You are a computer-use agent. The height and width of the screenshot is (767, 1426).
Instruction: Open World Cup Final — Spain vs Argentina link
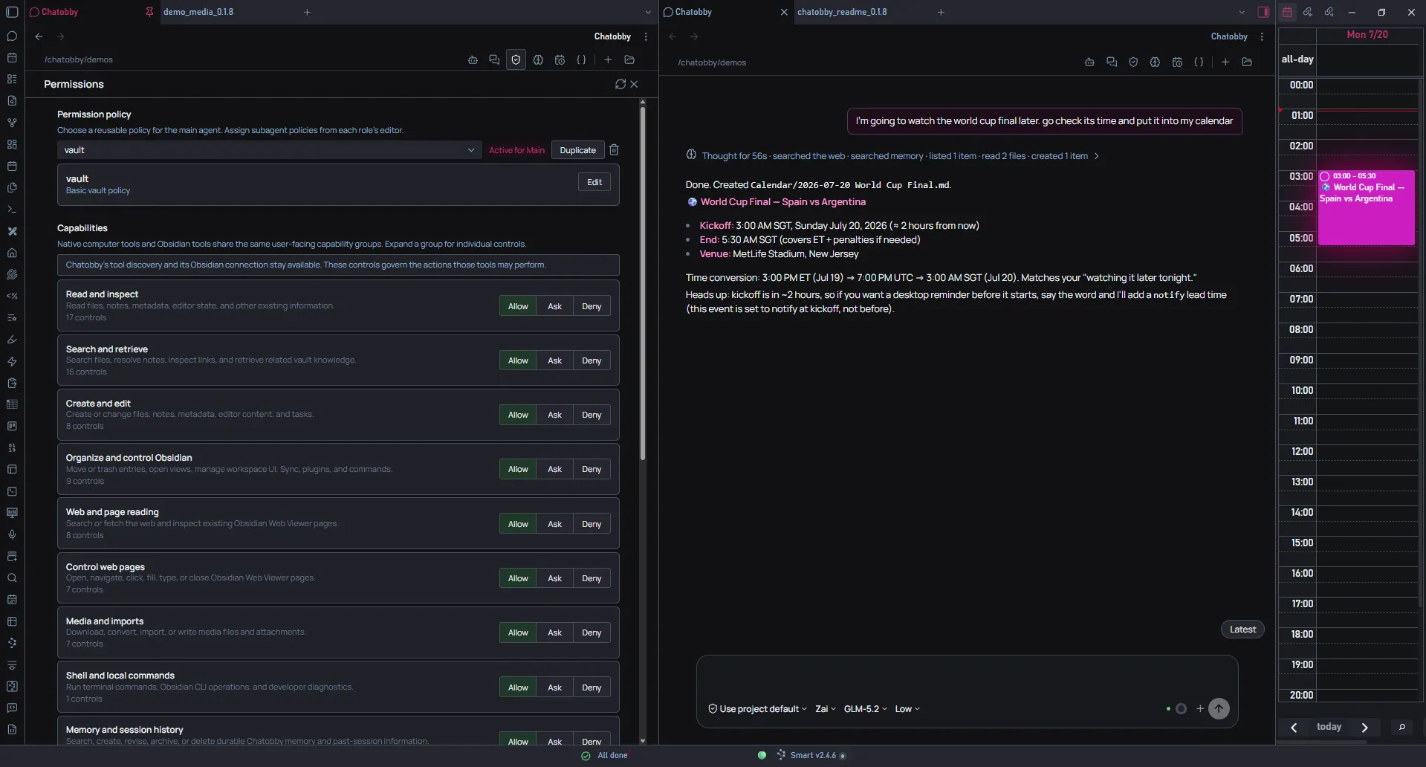782,202
